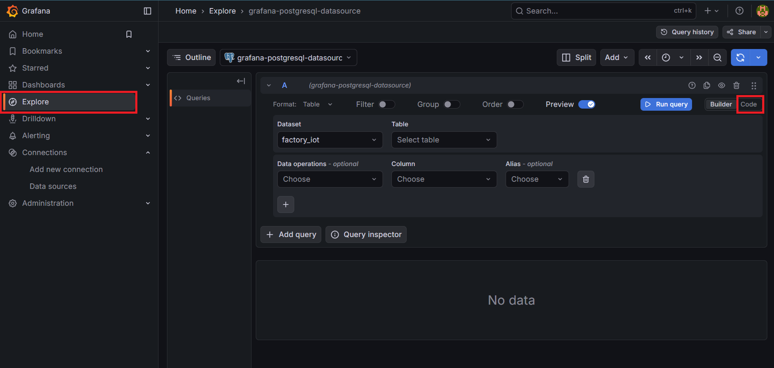This screenshot has height=368, width=774.
Task: Switch to Code editor mode
Action: (x=749, y=104)
